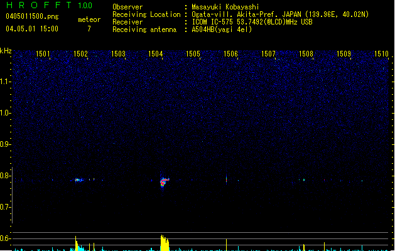395x251 pixels.
Task: Click the 1509 time marker
Action: (x=344, y=54)
